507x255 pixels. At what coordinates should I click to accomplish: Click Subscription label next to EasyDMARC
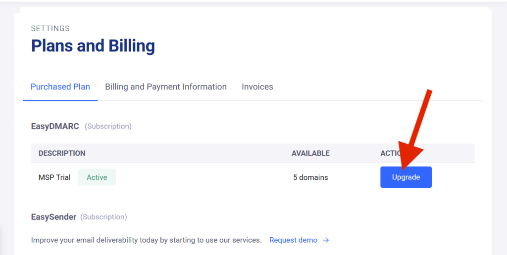coord(108,127)
